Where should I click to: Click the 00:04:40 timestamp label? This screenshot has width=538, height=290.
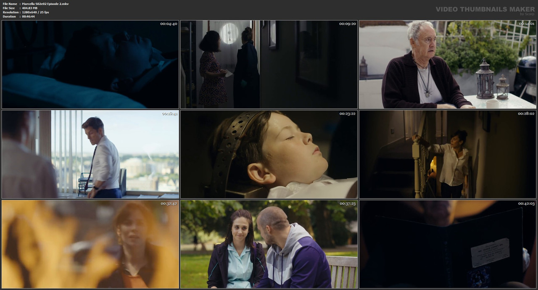[x=169, y=24]
